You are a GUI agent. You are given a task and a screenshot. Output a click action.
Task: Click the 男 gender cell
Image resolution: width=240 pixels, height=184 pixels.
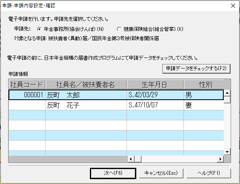point(203,95)
